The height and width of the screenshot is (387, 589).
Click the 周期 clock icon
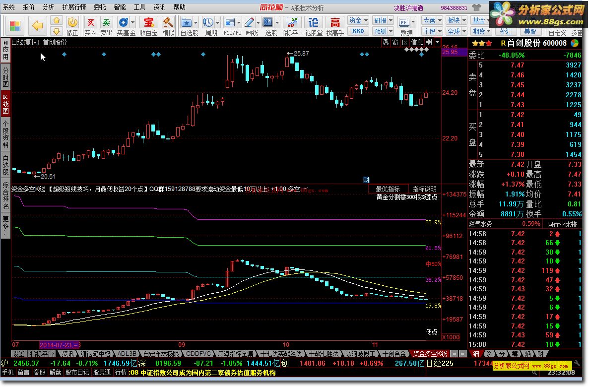(x=208, y=22)
